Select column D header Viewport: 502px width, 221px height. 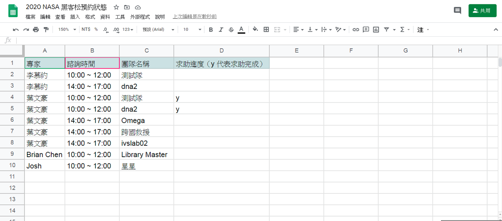coord(221,51)
